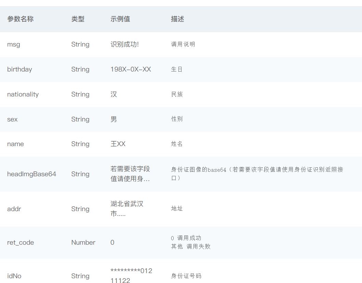Click the description 性别
The width and height of the screenshot is (362, 283).
tap(177, 119)
